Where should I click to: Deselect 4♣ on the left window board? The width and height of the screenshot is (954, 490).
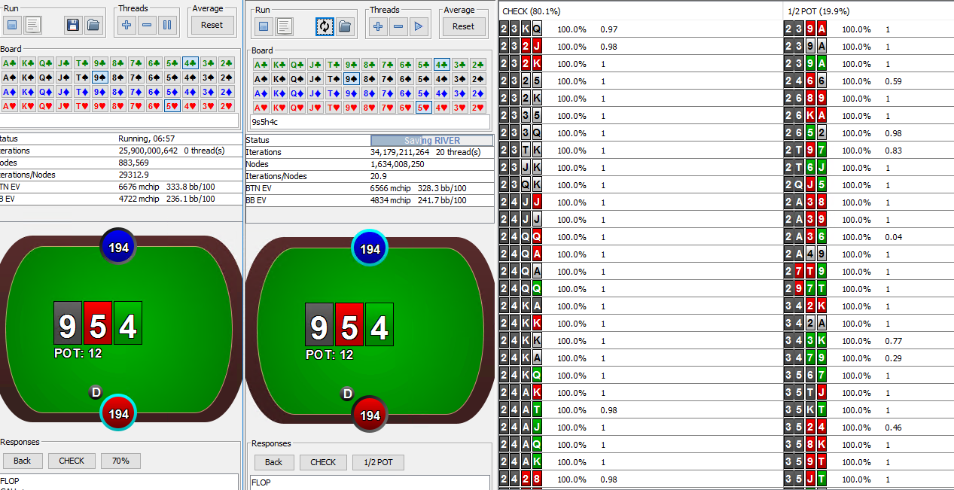point(190,63)
